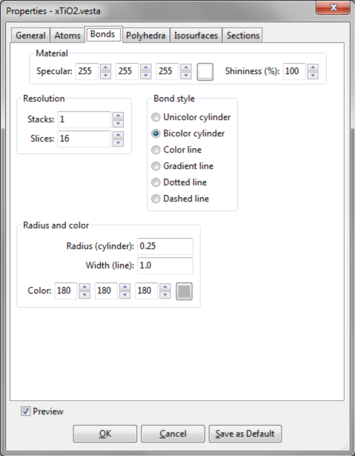Select Unicolor cylinder bond style

pyautogui.click(x=191, y=117)
